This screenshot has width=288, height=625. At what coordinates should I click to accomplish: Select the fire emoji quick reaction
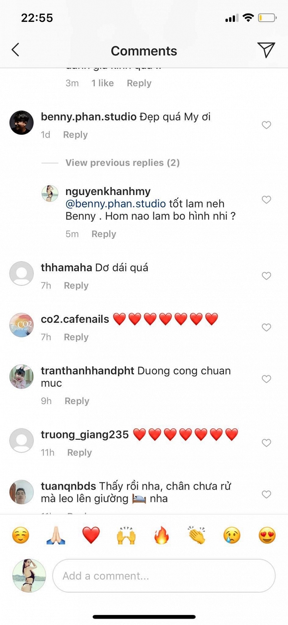(161, 533)
